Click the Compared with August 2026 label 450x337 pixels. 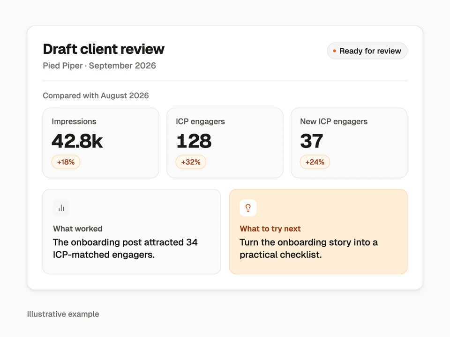click(96, 95)
